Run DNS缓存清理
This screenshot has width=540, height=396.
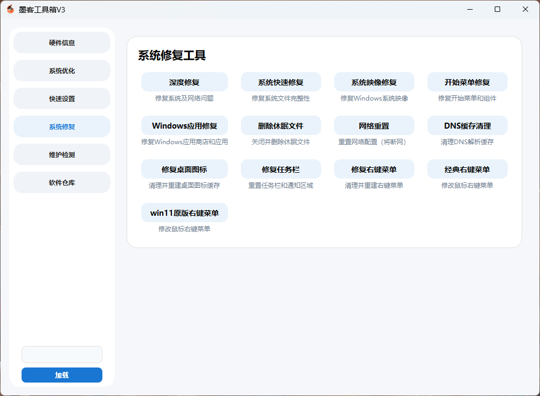click(467, 126)
